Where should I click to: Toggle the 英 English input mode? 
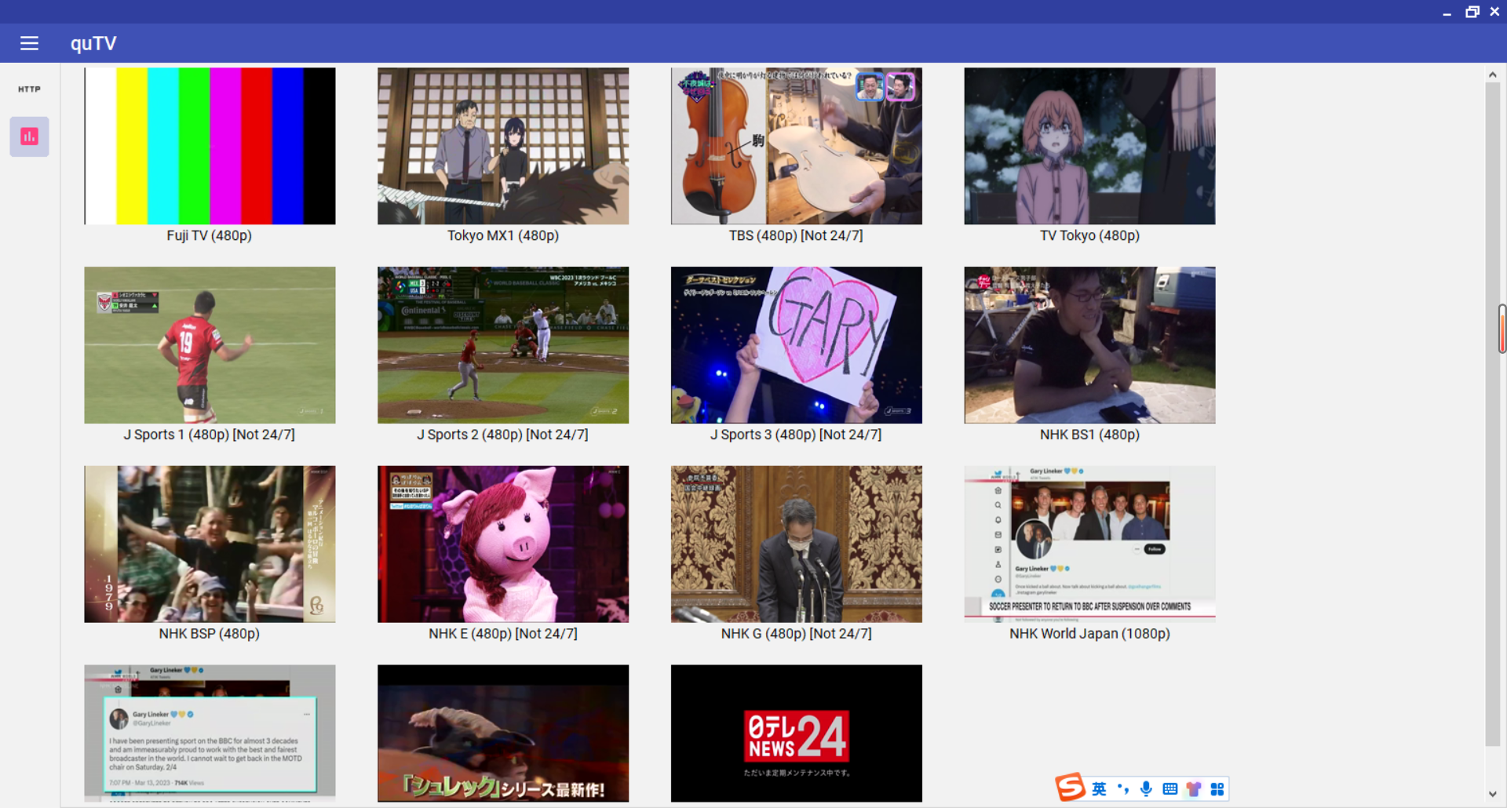tap(1099, 789)
